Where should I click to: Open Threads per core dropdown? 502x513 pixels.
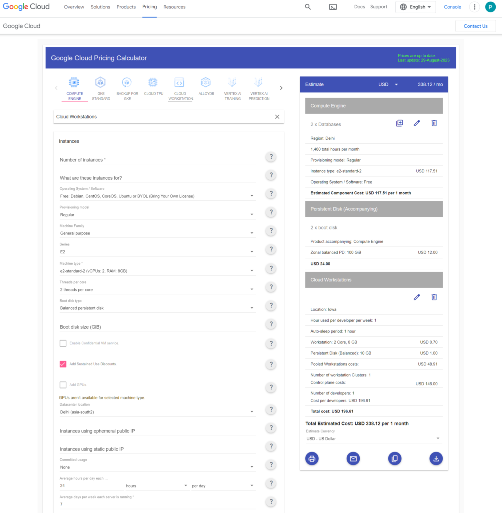tap(157, 290)
